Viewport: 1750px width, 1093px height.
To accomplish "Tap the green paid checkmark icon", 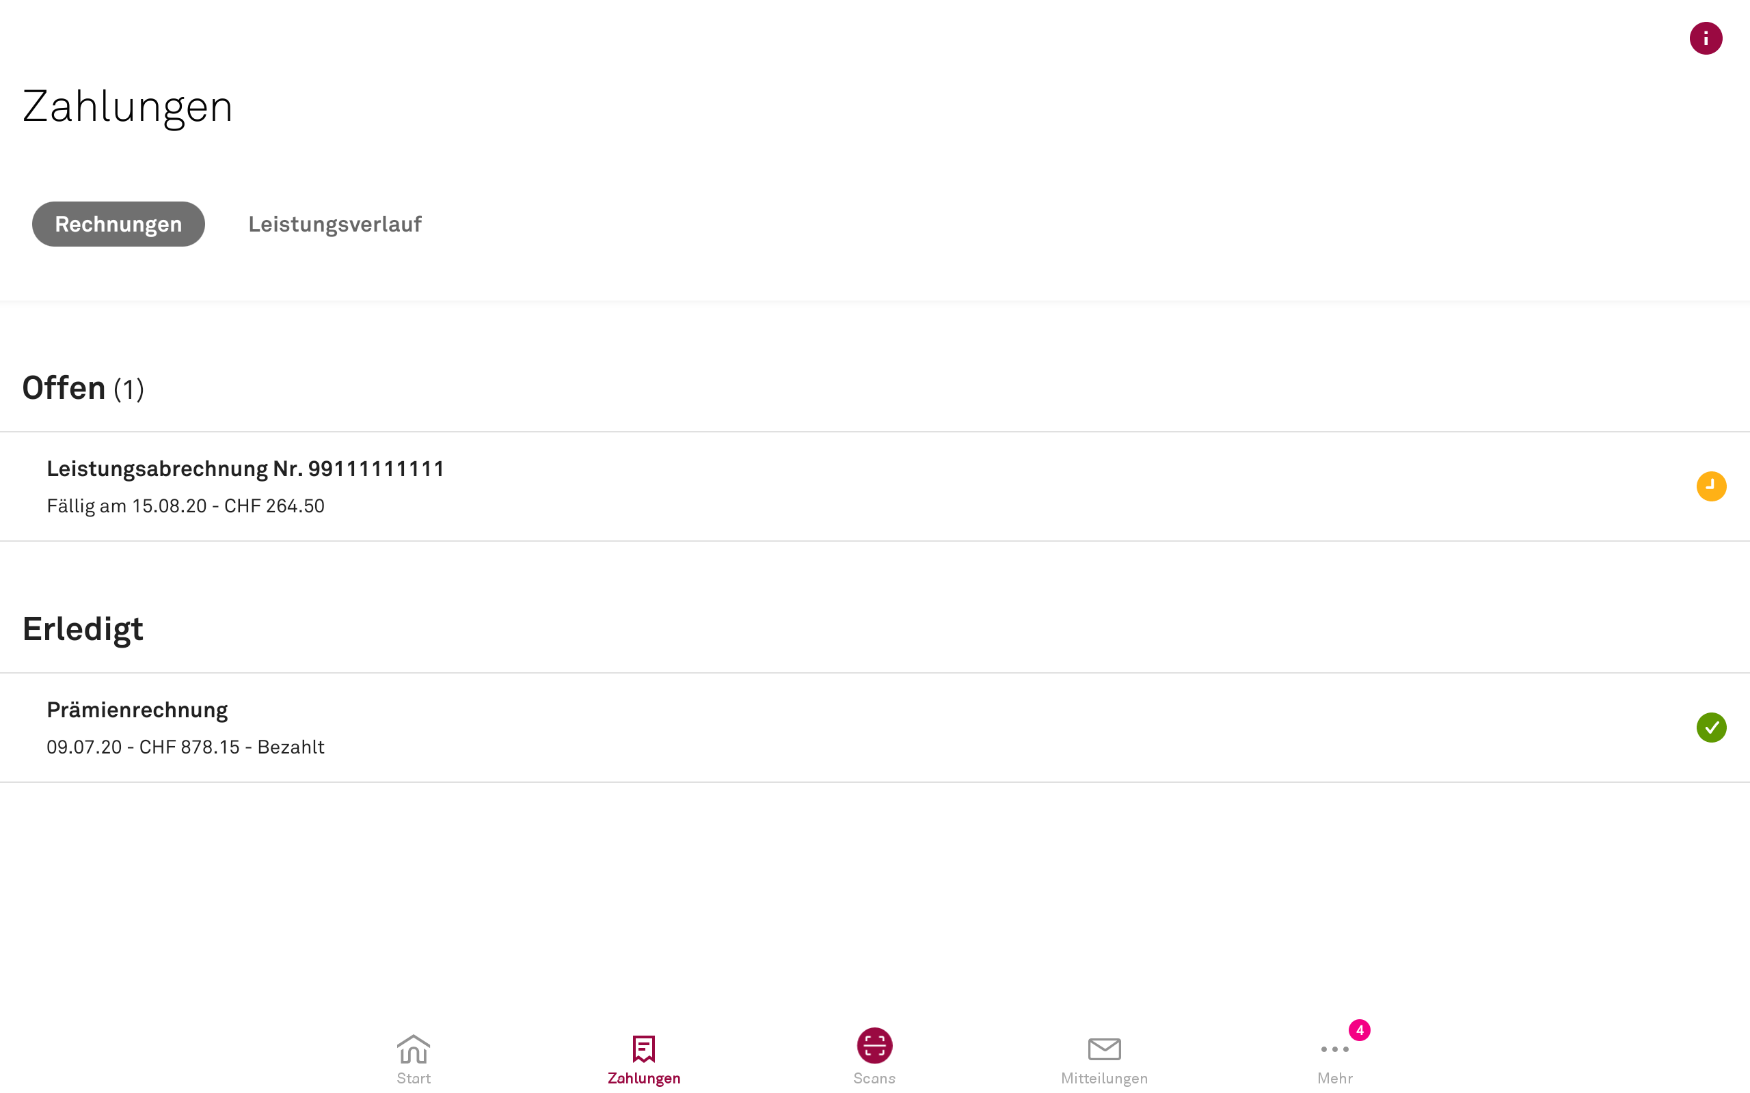I will point(1711,728).
